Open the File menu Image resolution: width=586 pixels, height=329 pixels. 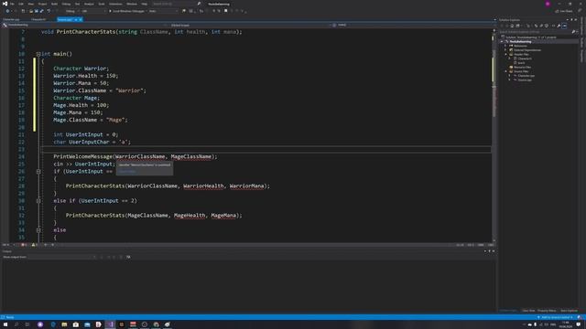pyautogui.click(x=12, y=4)
